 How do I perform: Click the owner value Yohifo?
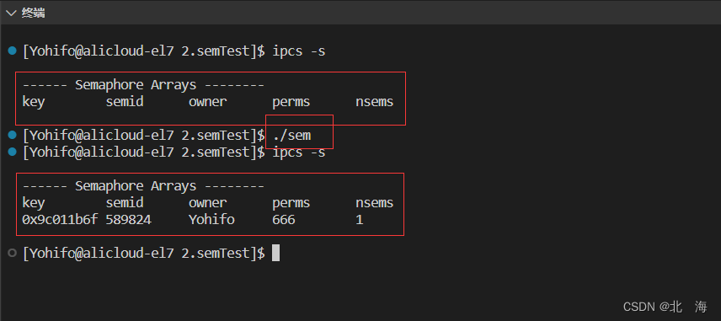coord(211,219)
